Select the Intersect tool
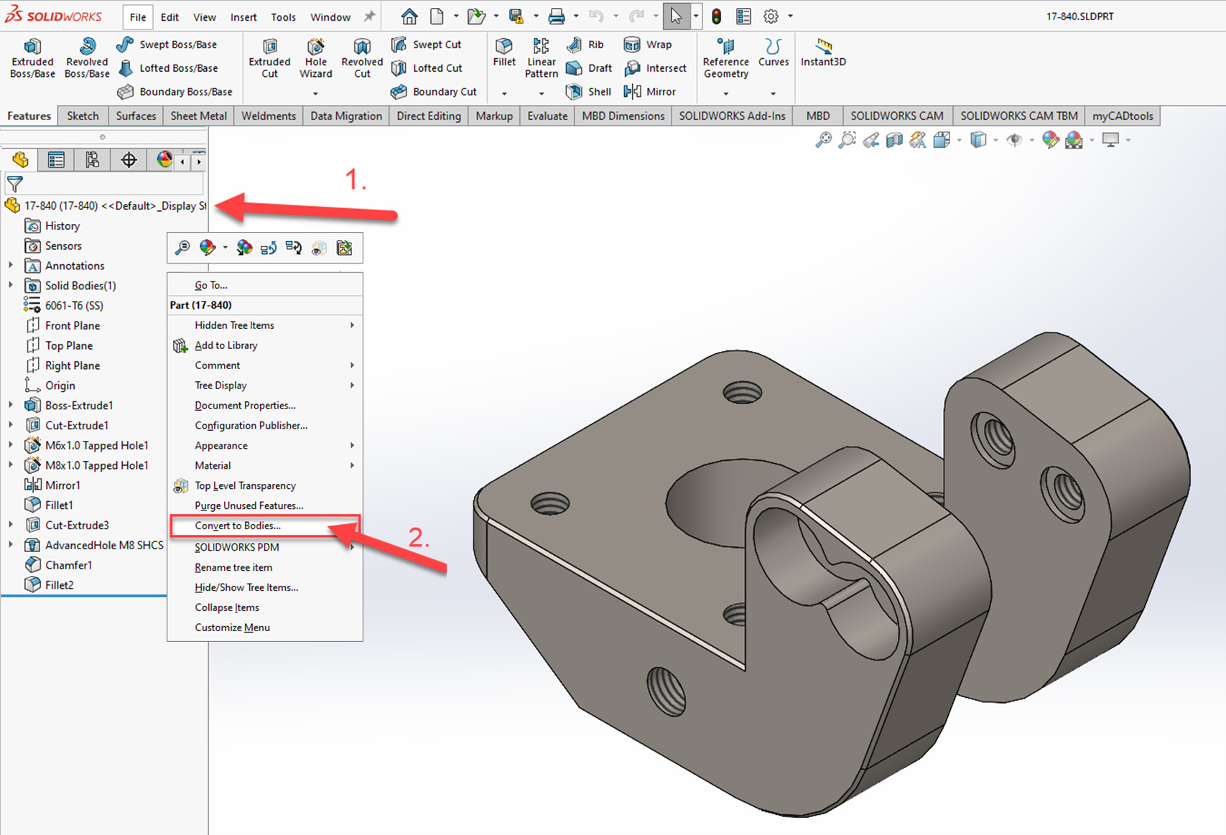The image size is (1226, 835). 655,68
